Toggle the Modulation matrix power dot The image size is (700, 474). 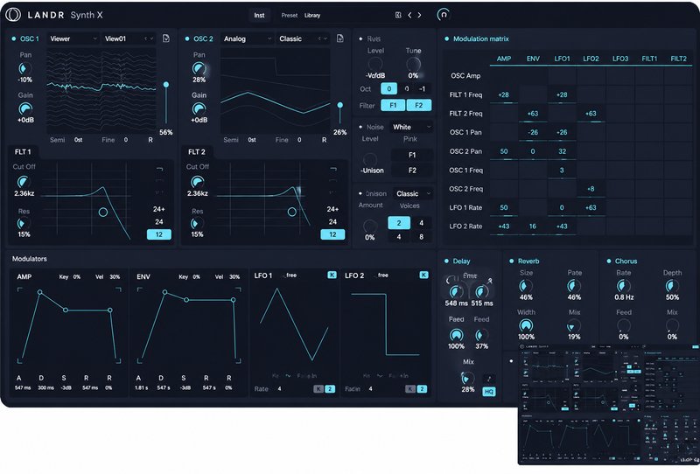coord(446,38)
